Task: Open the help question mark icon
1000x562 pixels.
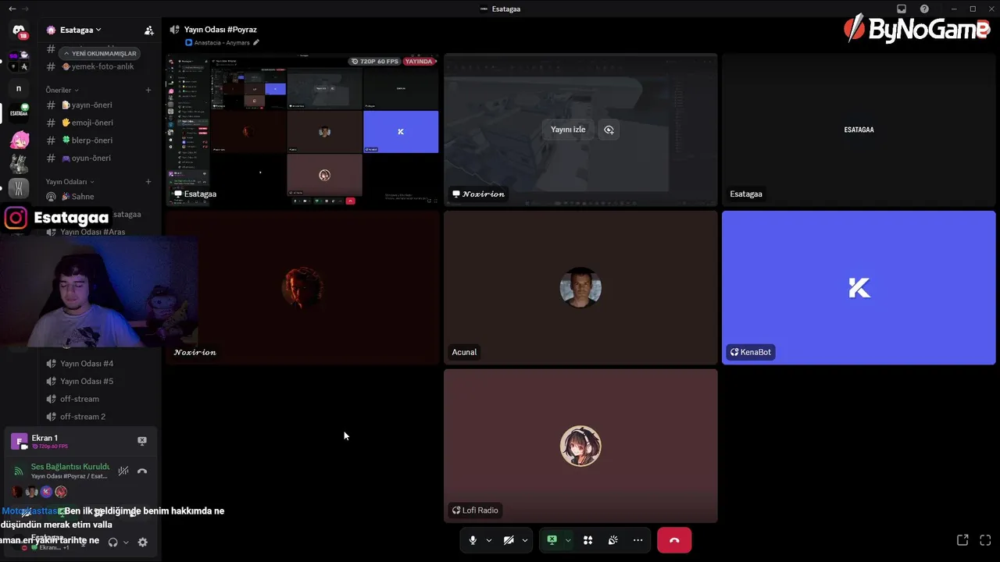Action: click(925, 9)
